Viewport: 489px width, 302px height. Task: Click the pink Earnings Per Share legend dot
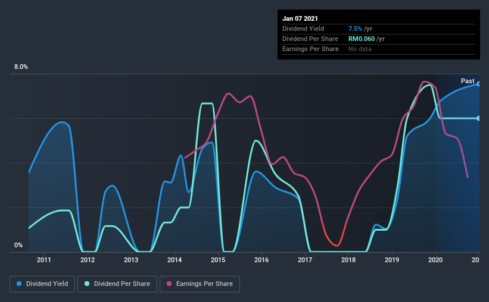(x=169, y=284)
